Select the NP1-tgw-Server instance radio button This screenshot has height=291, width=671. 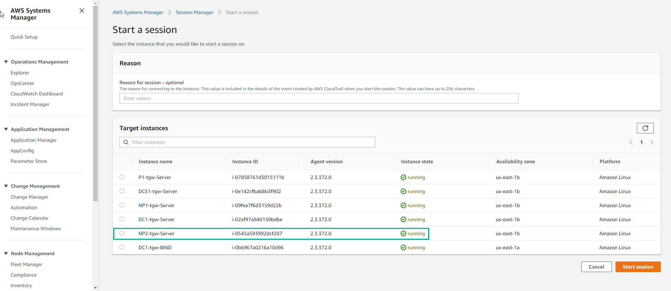pos(122,205)
